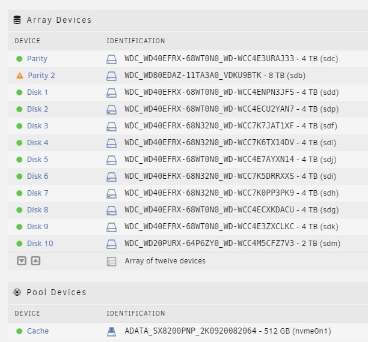Click the drive icon in the Disk 4 row
This screenshot has height=342, width=368.
click(x=111, y=143)
